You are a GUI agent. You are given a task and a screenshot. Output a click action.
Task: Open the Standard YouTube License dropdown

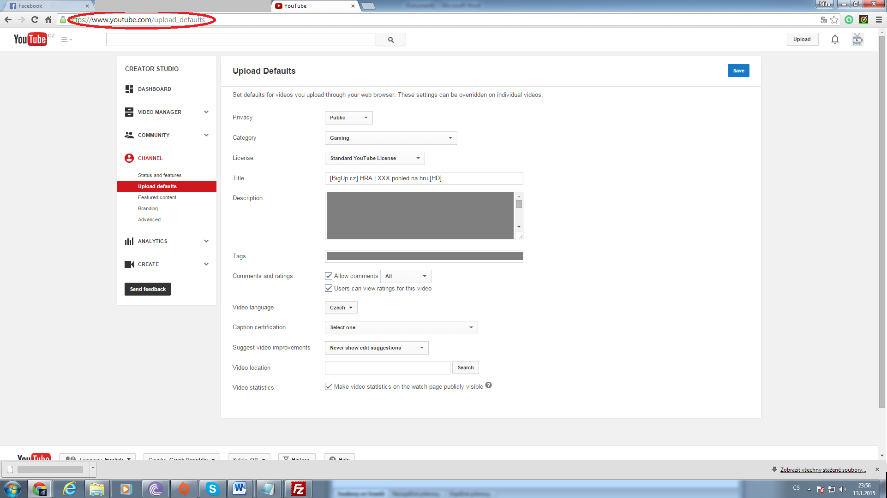(375, 158)
